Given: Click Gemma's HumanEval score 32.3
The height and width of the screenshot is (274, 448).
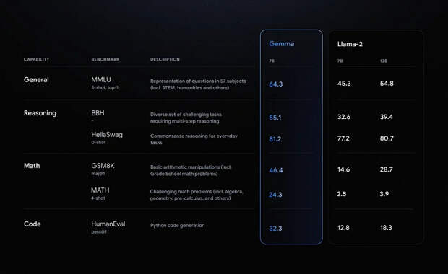Looking at the screenshot, I should tap(275, 229).
